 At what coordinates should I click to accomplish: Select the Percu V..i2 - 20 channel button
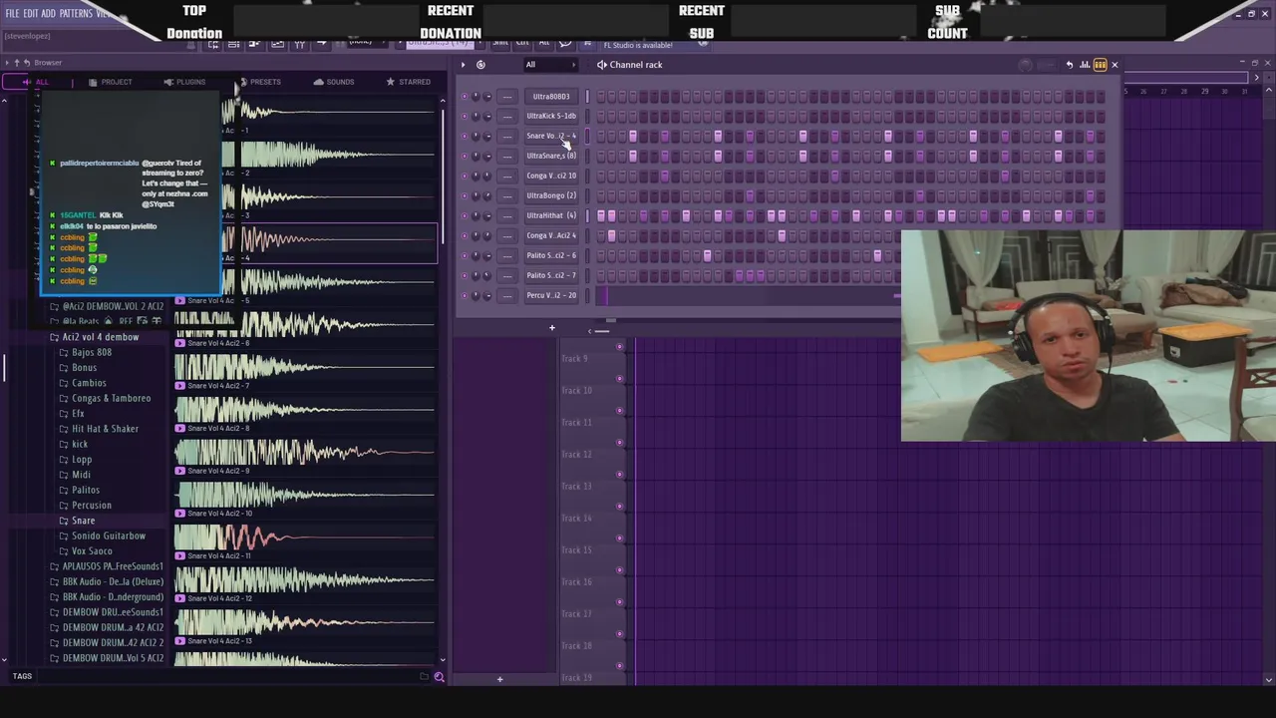pyautogui.click(x=551, y=296)
